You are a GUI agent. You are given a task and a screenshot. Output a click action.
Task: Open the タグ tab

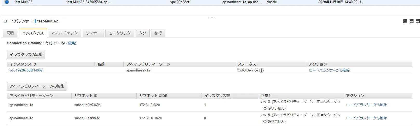point(143,33)
